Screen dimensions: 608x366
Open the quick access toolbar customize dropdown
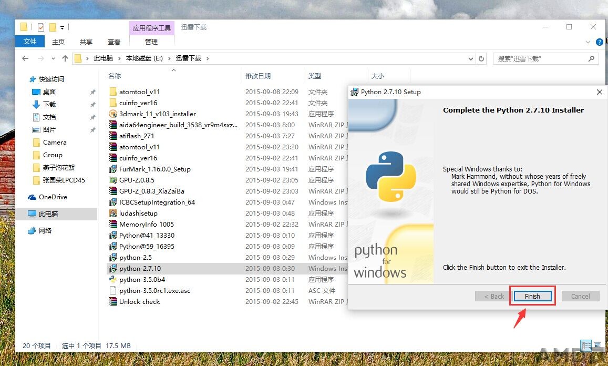pos(62,27)
